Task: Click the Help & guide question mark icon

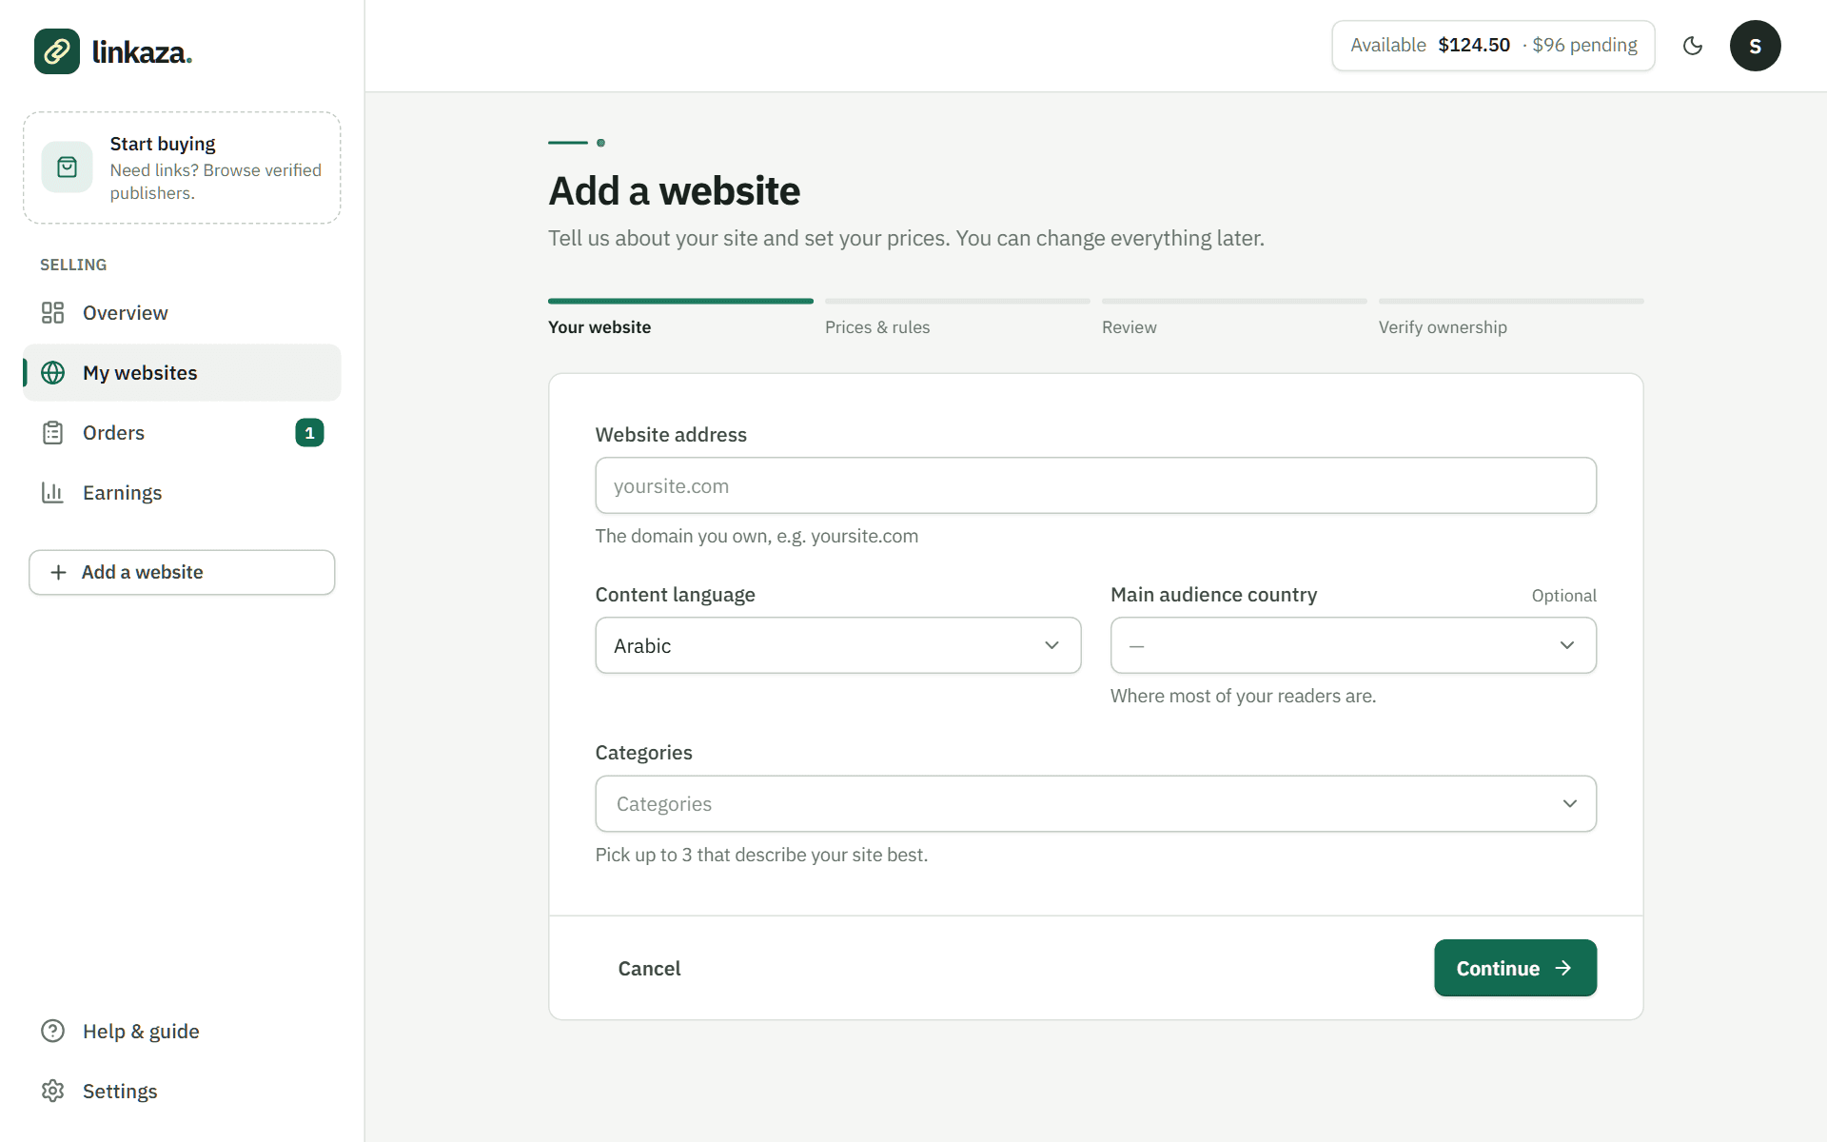Action: click(53, 1031)
